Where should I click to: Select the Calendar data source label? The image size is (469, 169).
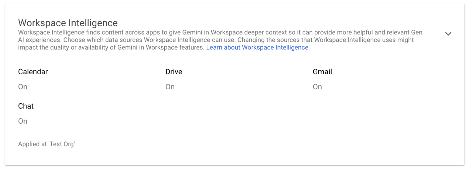point(33,72)
